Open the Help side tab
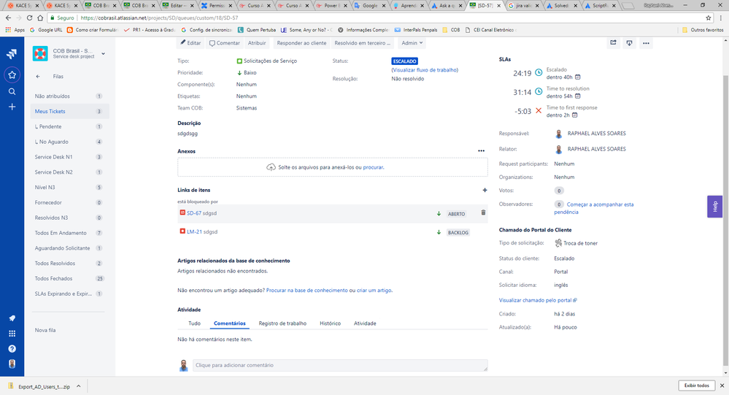Image resolution: width=729 pixels, height=395 pixels. 715,207
